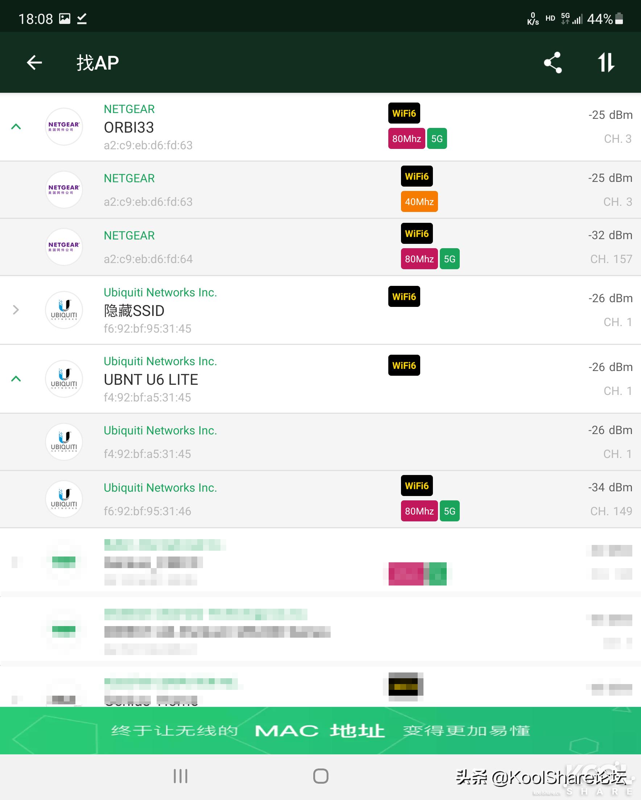This screenshot has width=641, height=800.
Task: Open the share icon in the header
Action: [x=553, y=62]
